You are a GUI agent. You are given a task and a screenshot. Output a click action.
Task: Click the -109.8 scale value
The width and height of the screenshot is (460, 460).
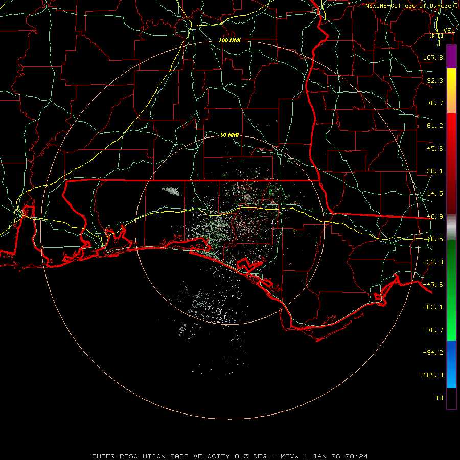click(x=431, y=375)
